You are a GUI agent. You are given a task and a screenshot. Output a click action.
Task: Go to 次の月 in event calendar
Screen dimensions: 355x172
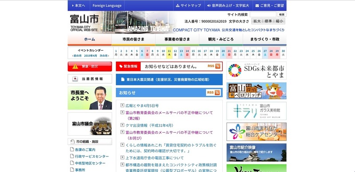[x=104, y=55]
